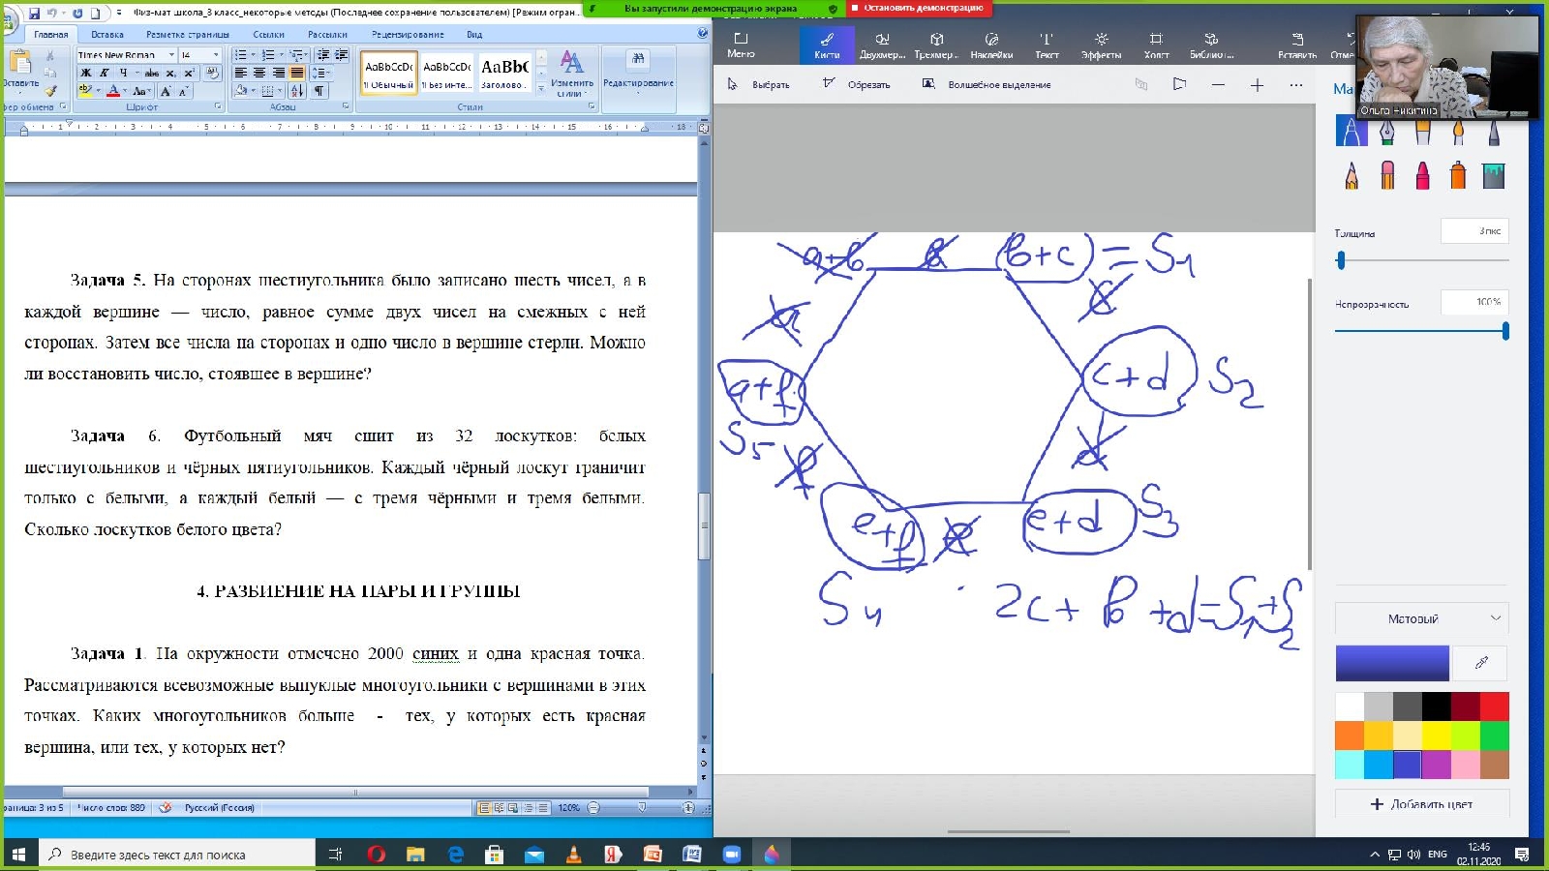Toggle Italic (К) formatting in Word

coord(105,73)
